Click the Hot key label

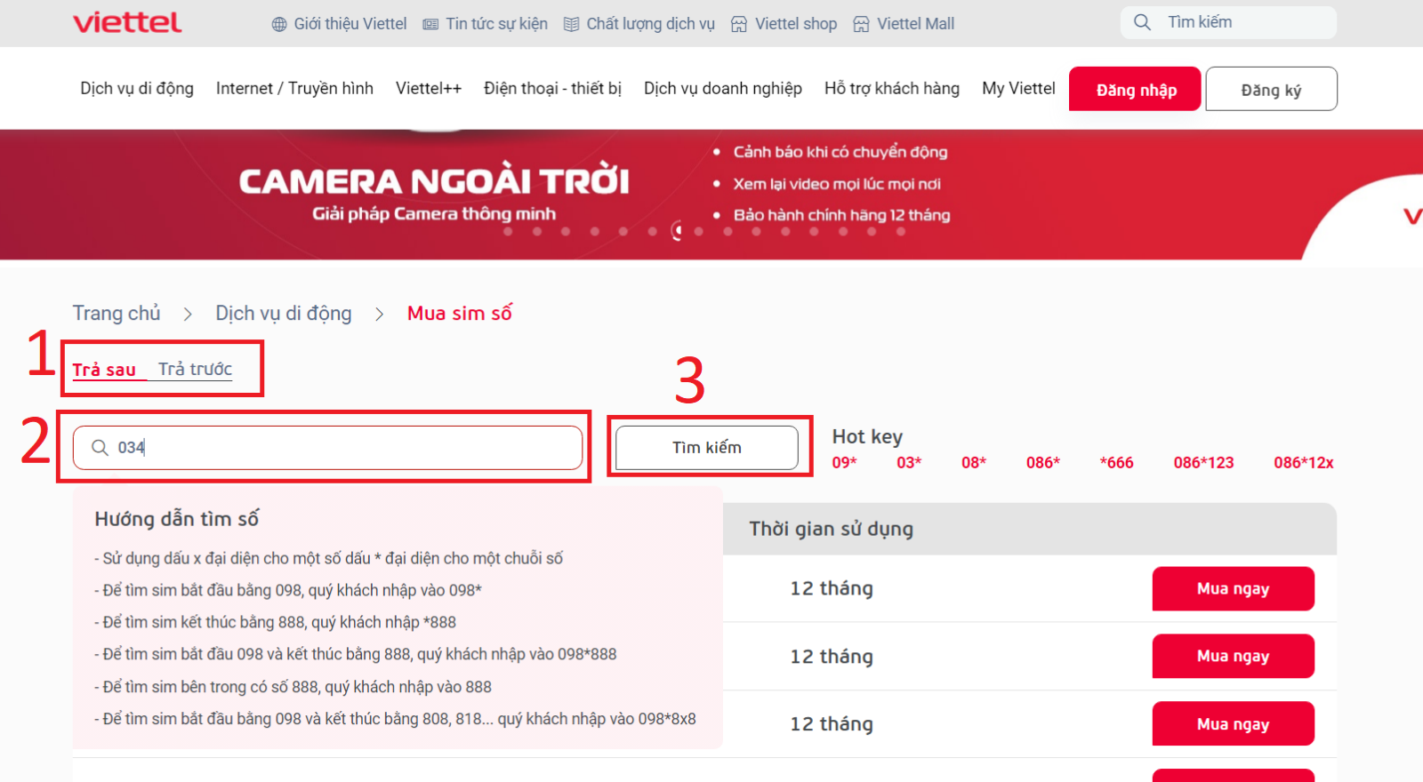coord(867,436)
